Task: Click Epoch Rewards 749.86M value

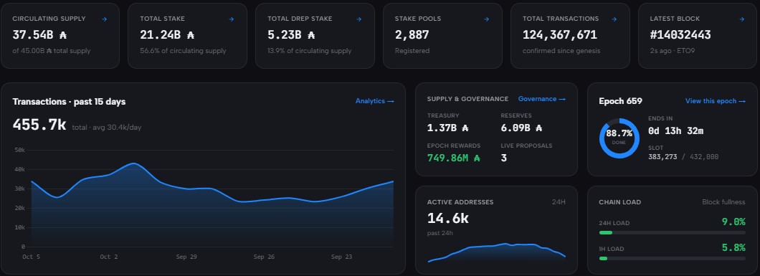Action: [x=454, y=158]
